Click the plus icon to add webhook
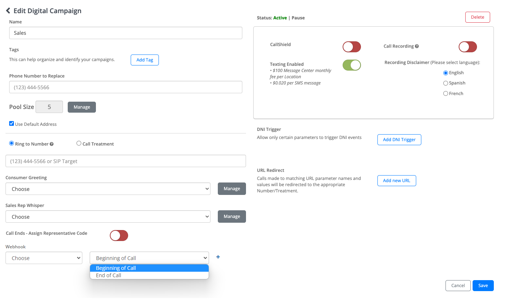The image size is (507, 305). point(218,257)
